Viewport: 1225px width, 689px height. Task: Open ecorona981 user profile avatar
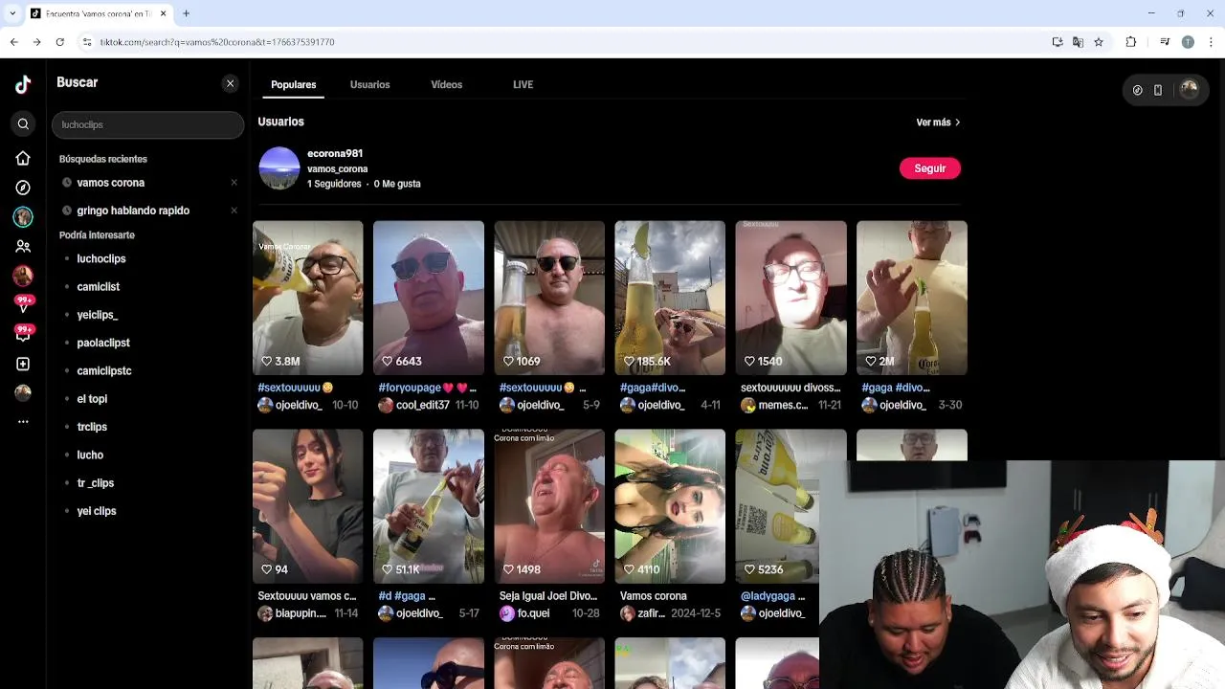pyautogui.click(x=279, y=168)
